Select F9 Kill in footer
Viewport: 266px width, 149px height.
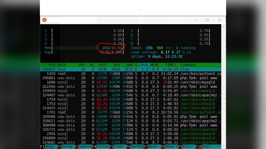click(x=187, y=147)
